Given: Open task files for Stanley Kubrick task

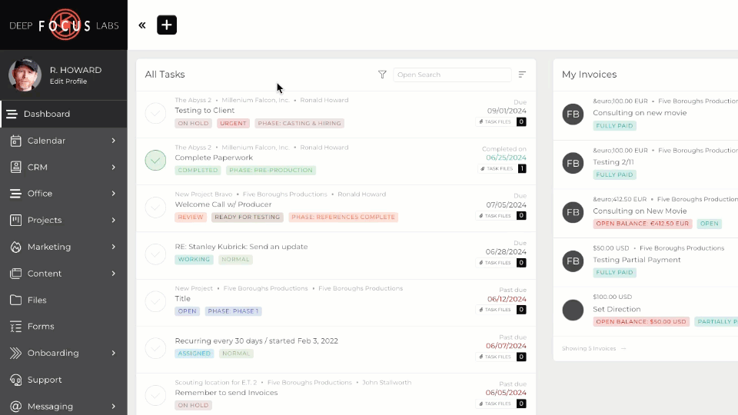Looking at the screenshot, I should (x=500, y=263).
